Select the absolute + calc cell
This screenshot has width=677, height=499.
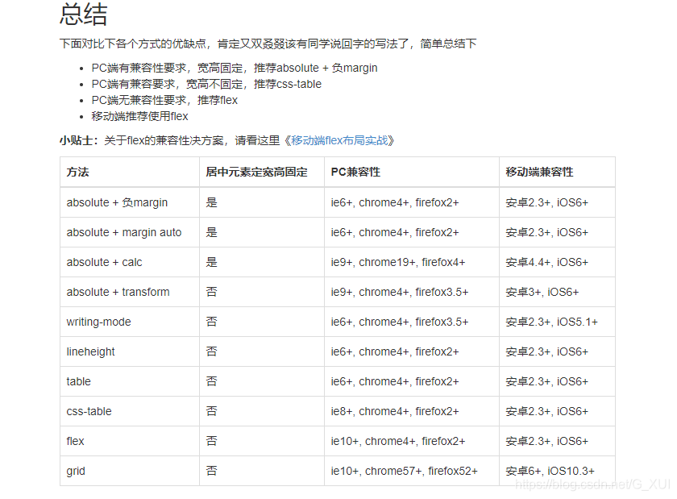[104, 262]
